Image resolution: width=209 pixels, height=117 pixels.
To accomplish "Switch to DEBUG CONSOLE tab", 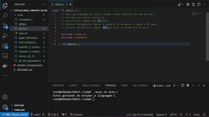I will point(91,85).
